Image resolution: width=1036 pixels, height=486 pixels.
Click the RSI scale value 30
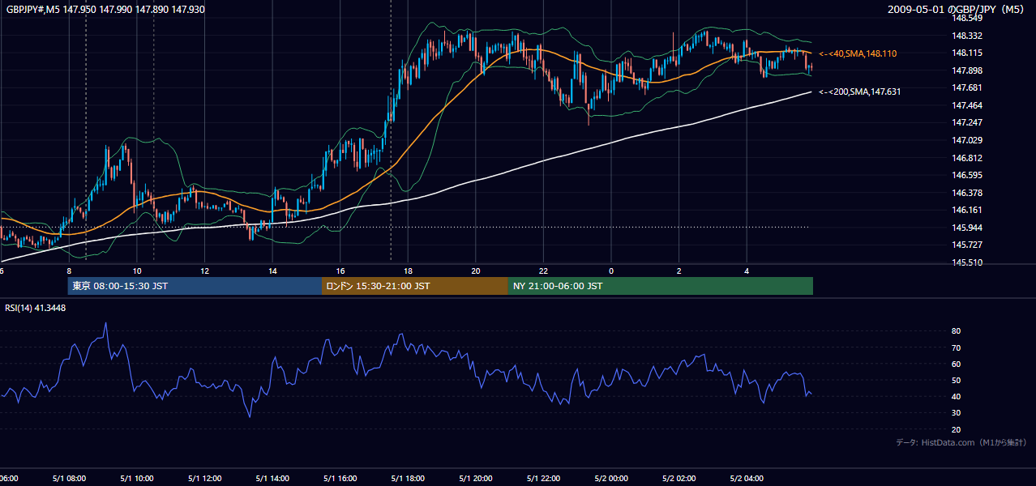coord(957,413)
